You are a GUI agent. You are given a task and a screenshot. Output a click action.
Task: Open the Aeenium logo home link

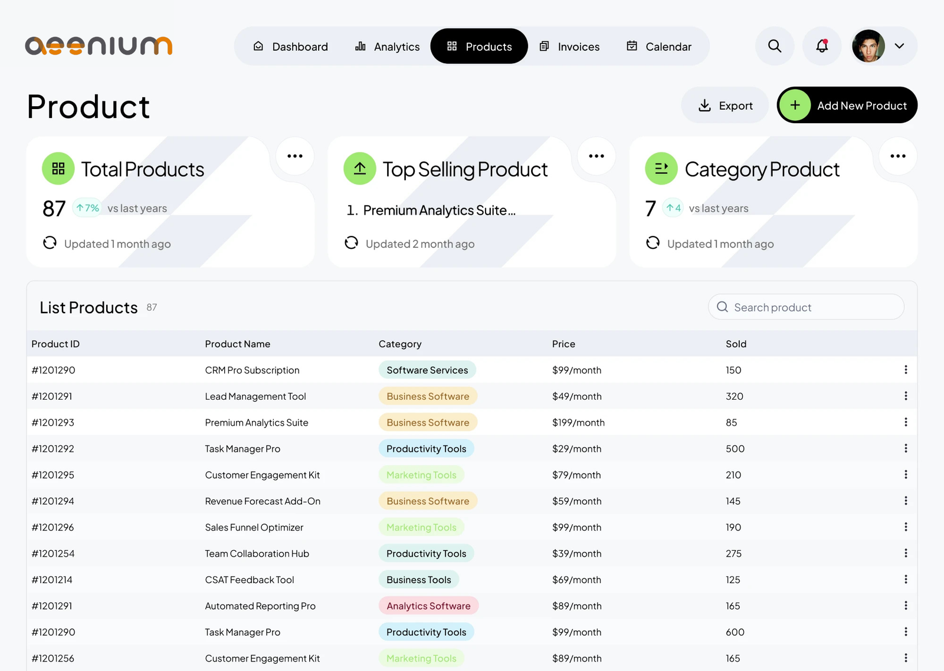click(99, 46)
